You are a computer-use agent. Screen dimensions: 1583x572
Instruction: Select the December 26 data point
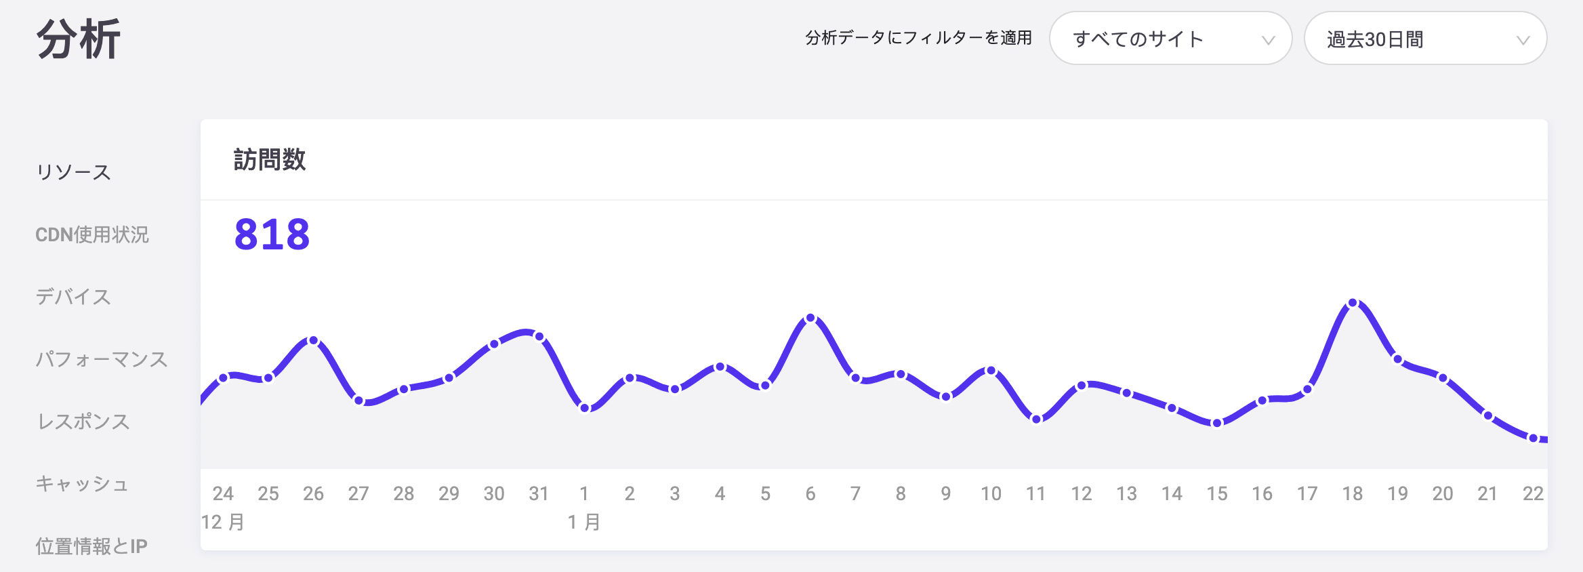314,342
